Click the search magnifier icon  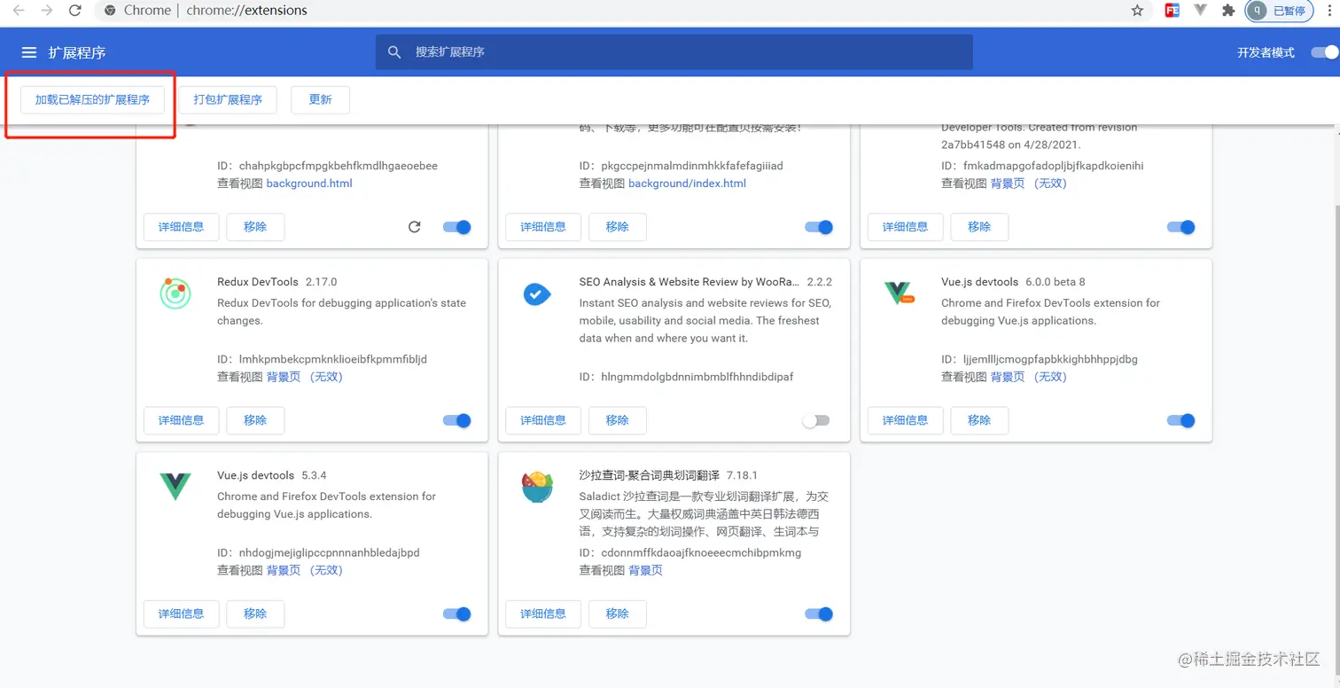394,52
